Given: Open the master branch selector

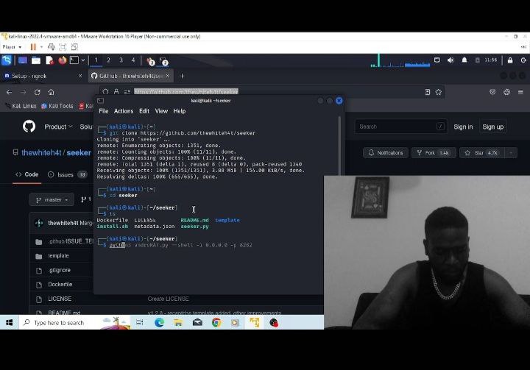Looking at the screenshot, I should pos(52,199).
